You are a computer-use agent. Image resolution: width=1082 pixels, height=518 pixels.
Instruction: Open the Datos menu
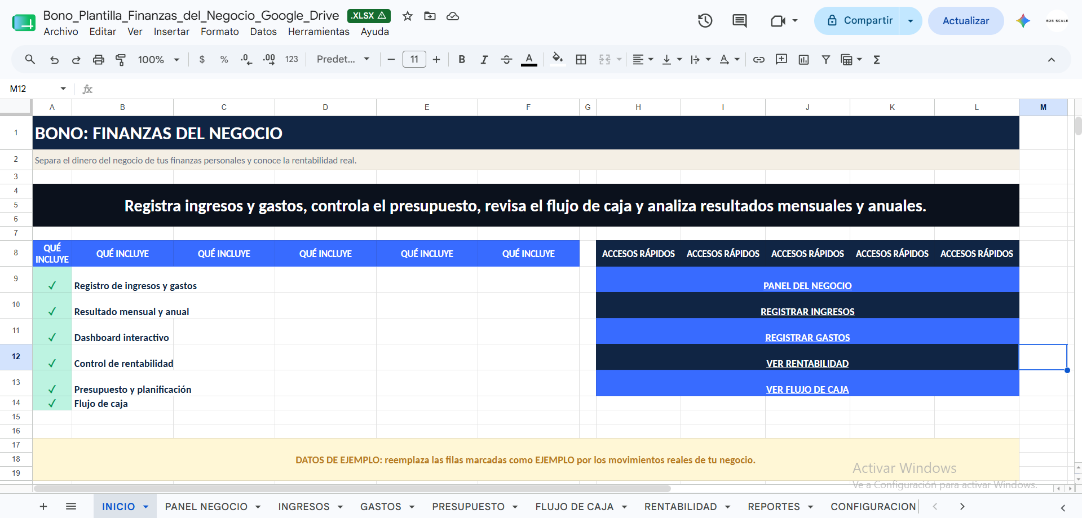(x=263, y=32)
